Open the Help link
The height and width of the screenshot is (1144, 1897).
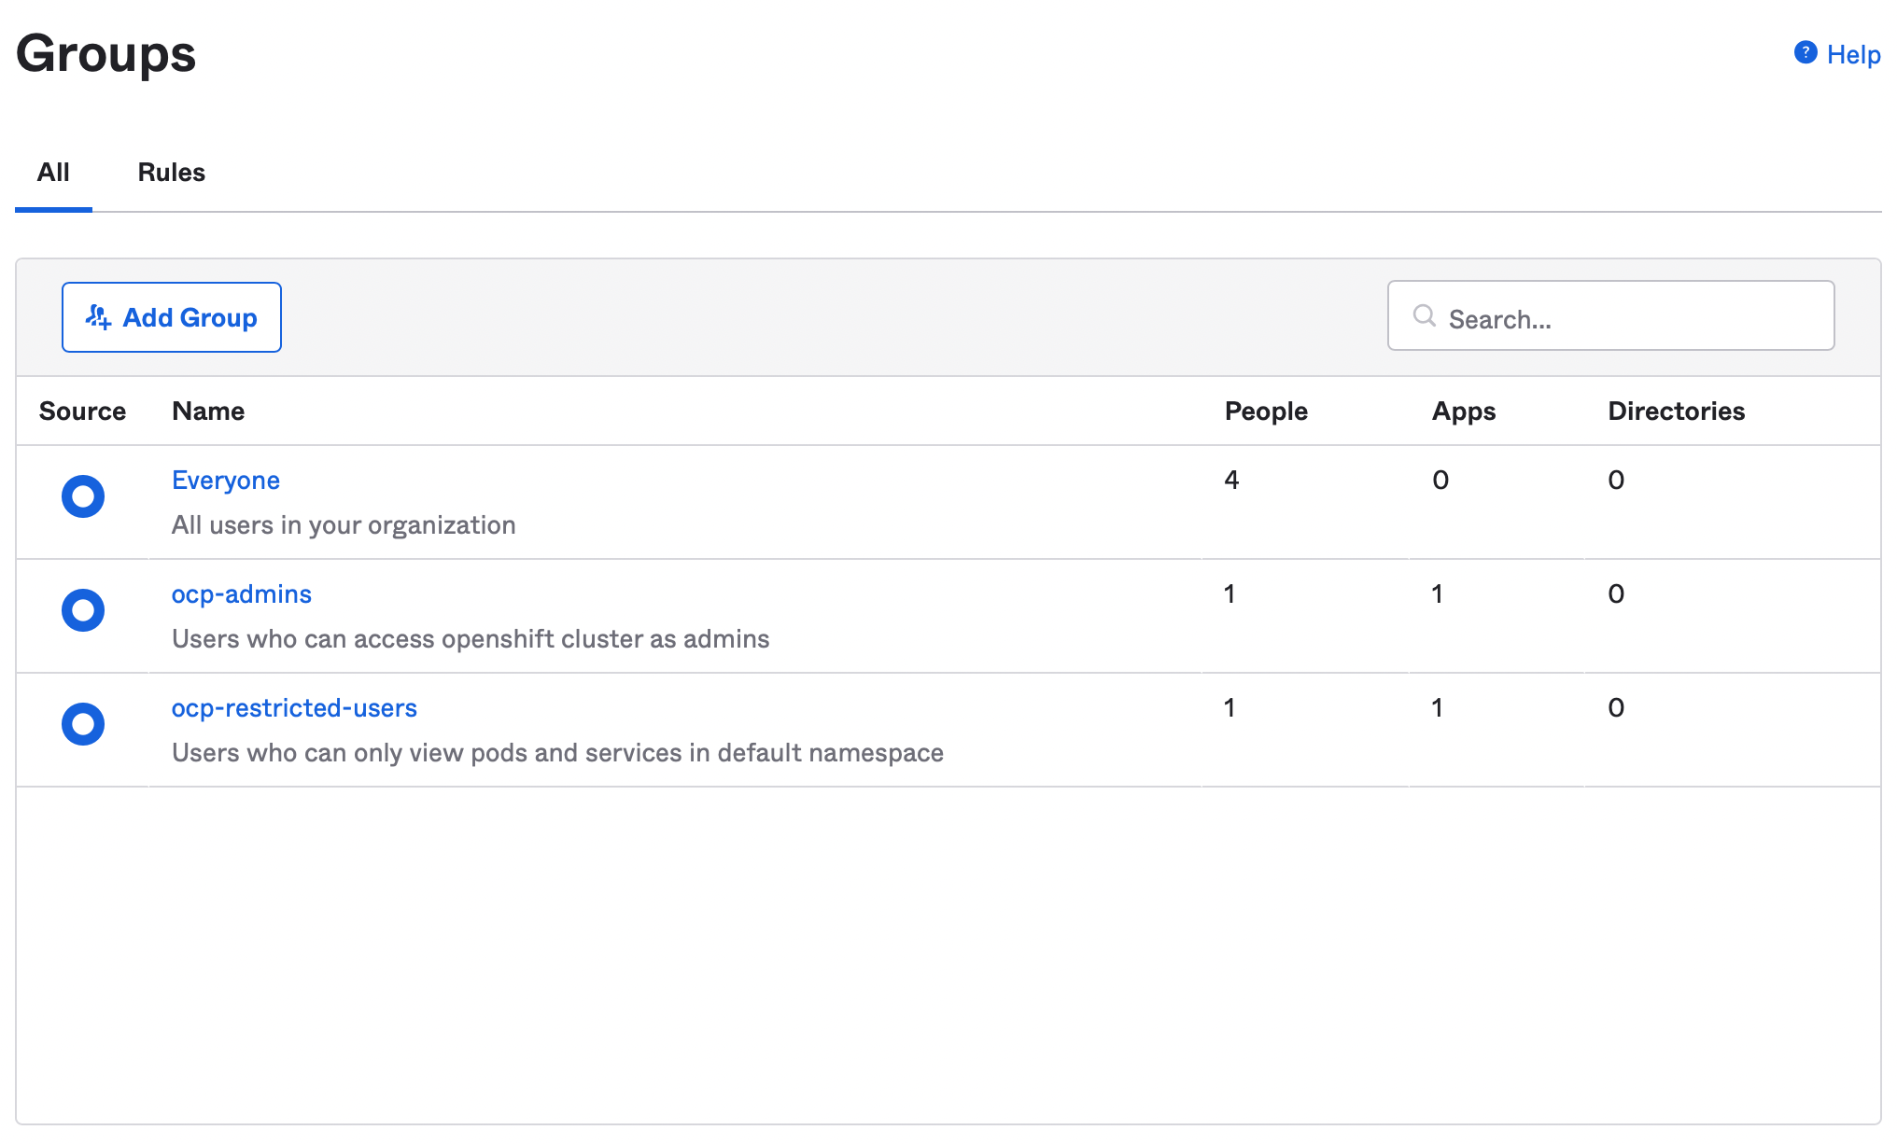point(1853,55)
